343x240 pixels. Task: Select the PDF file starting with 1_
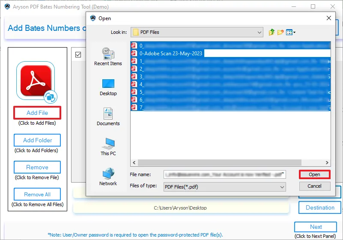tap(230, 61)
